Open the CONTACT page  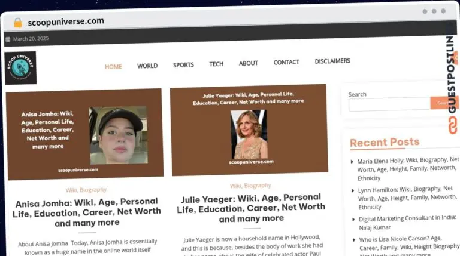pos(286,62)
